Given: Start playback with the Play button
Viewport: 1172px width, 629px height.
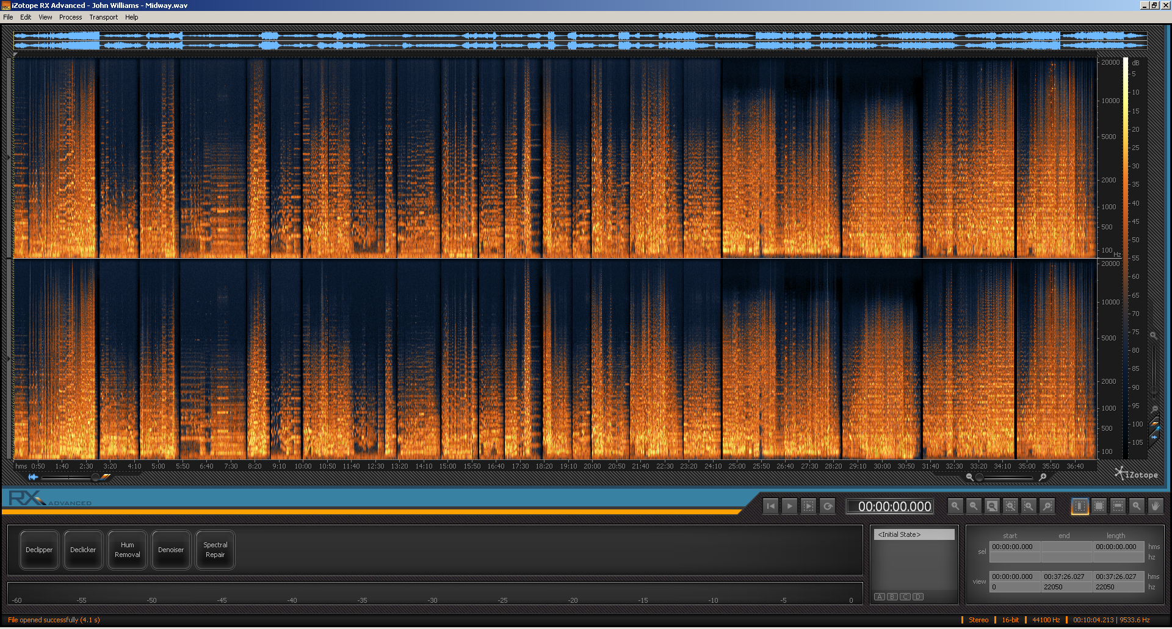Looking at the screenshot, I should click(x=790, y=506).
